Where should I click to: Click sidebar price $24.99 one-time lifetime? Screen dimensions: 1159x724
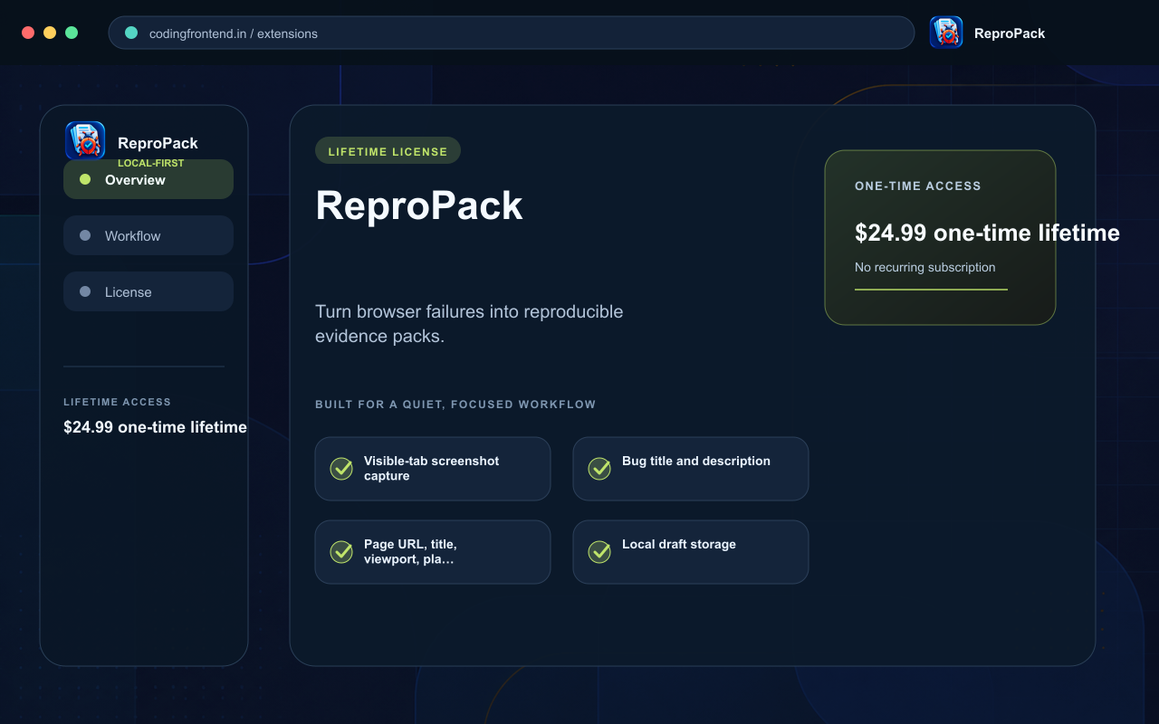[155, 427]
